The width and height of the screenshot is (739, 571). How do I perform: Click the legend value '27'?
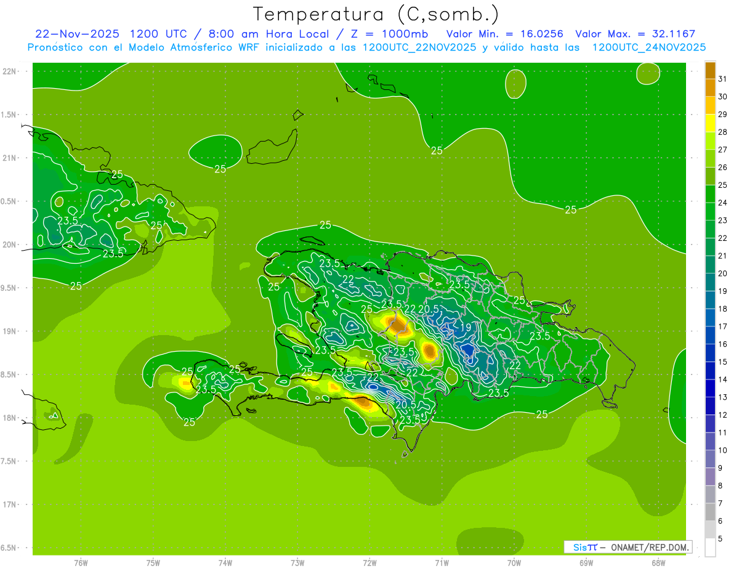(723, 150)
